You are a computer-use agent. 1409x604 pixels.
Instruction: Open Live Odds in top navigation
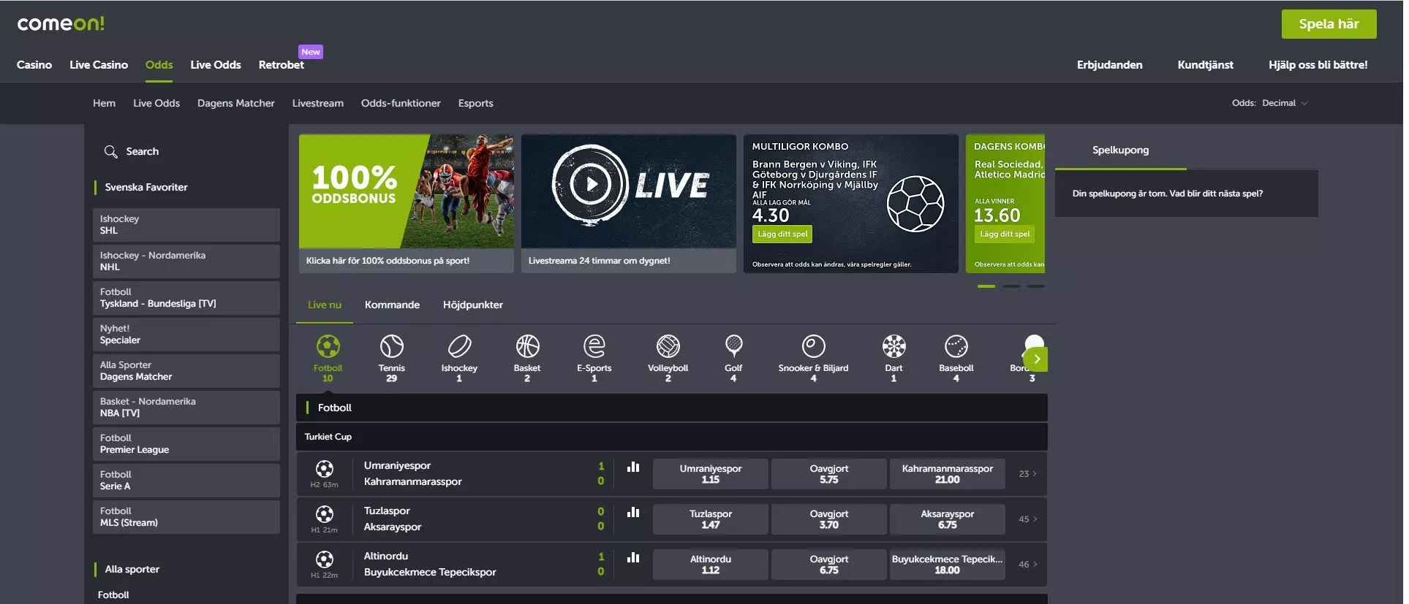pyautogui.click(x=216, y=65)
